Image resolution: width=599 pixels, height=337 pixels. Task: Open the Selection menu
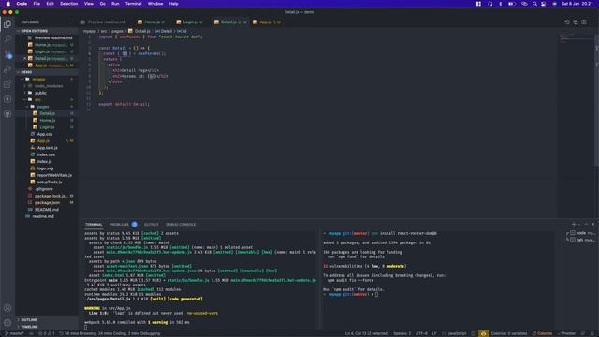[x=68, y=4]
